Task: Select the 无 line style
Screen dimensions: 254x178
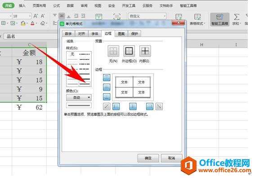Action: click(x=72, y=54)
